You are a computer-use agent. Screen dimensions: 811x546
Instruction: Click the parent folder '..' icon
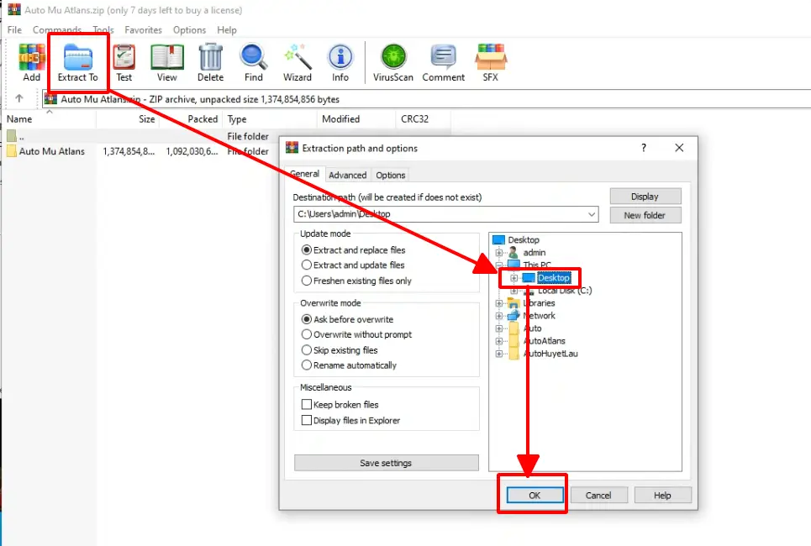pos(12,136)
